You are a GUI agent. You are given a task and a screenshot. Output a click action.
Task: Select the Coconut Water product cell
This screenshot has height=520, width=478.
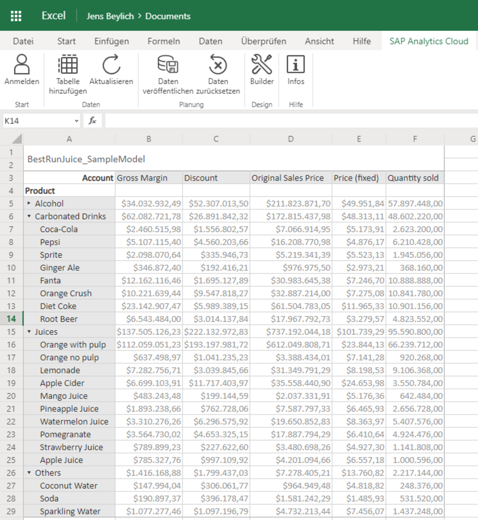(69, 486)
